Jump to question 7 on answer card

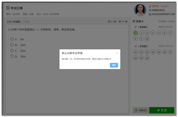click(x=170, y=33)
